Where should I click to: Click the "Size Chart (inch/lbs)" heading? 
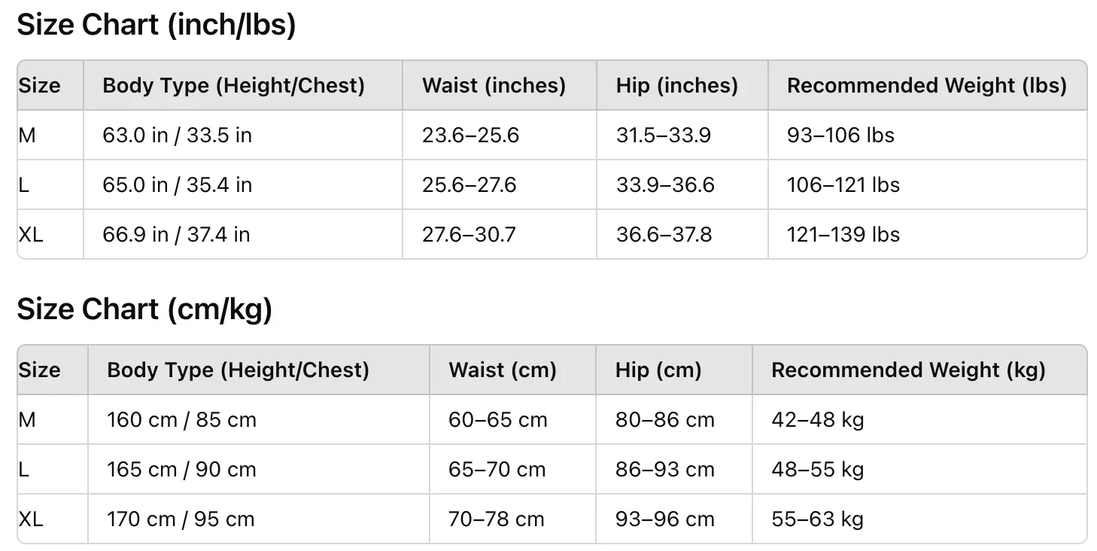(x=156, y=26)
